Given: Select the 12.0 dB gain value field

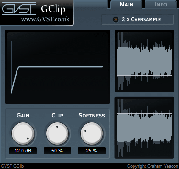Looking at the screenshot, I should 23,151.
